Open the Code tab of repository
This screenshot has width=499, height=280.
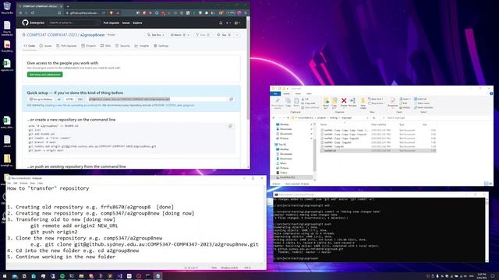point(30,46)
